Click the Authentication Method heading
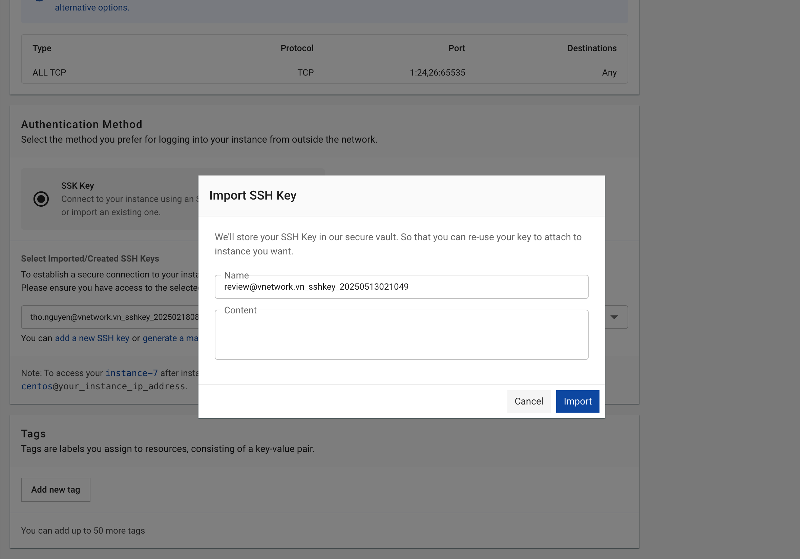The image size is (800, 559). click(x=82, y=124)
